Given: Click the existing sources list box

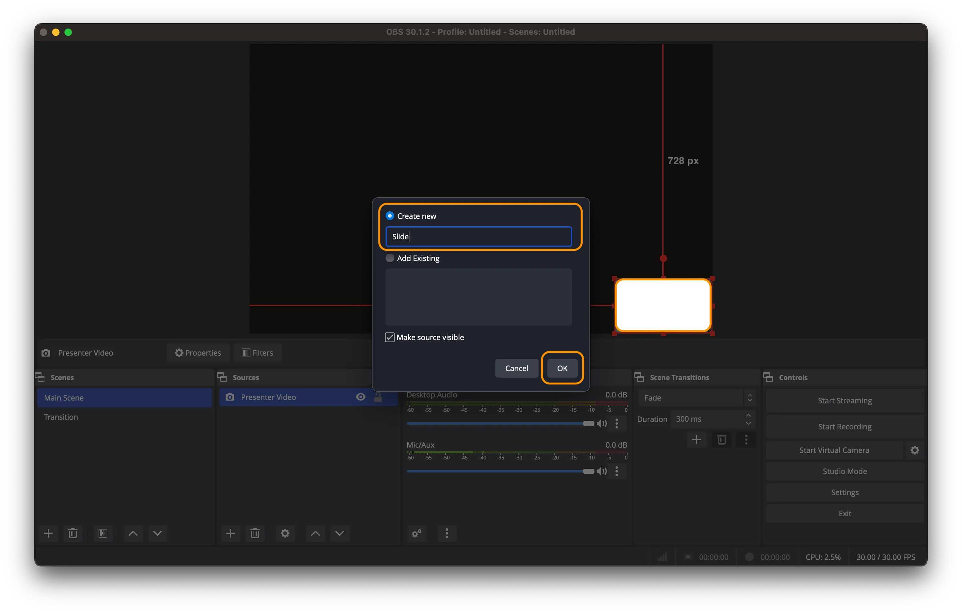Looking at the screenshot, I should coord(479,297).
